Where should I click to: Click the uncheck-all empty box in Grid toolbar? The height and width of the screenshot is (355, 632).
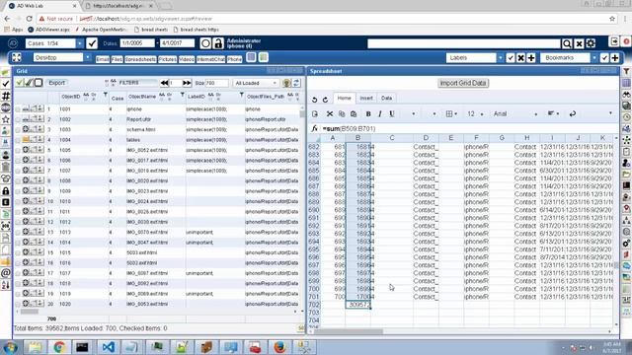(39, 83)
